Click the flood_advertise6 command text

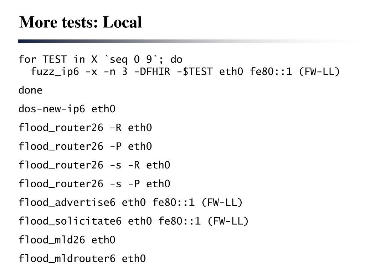(67, 202)
